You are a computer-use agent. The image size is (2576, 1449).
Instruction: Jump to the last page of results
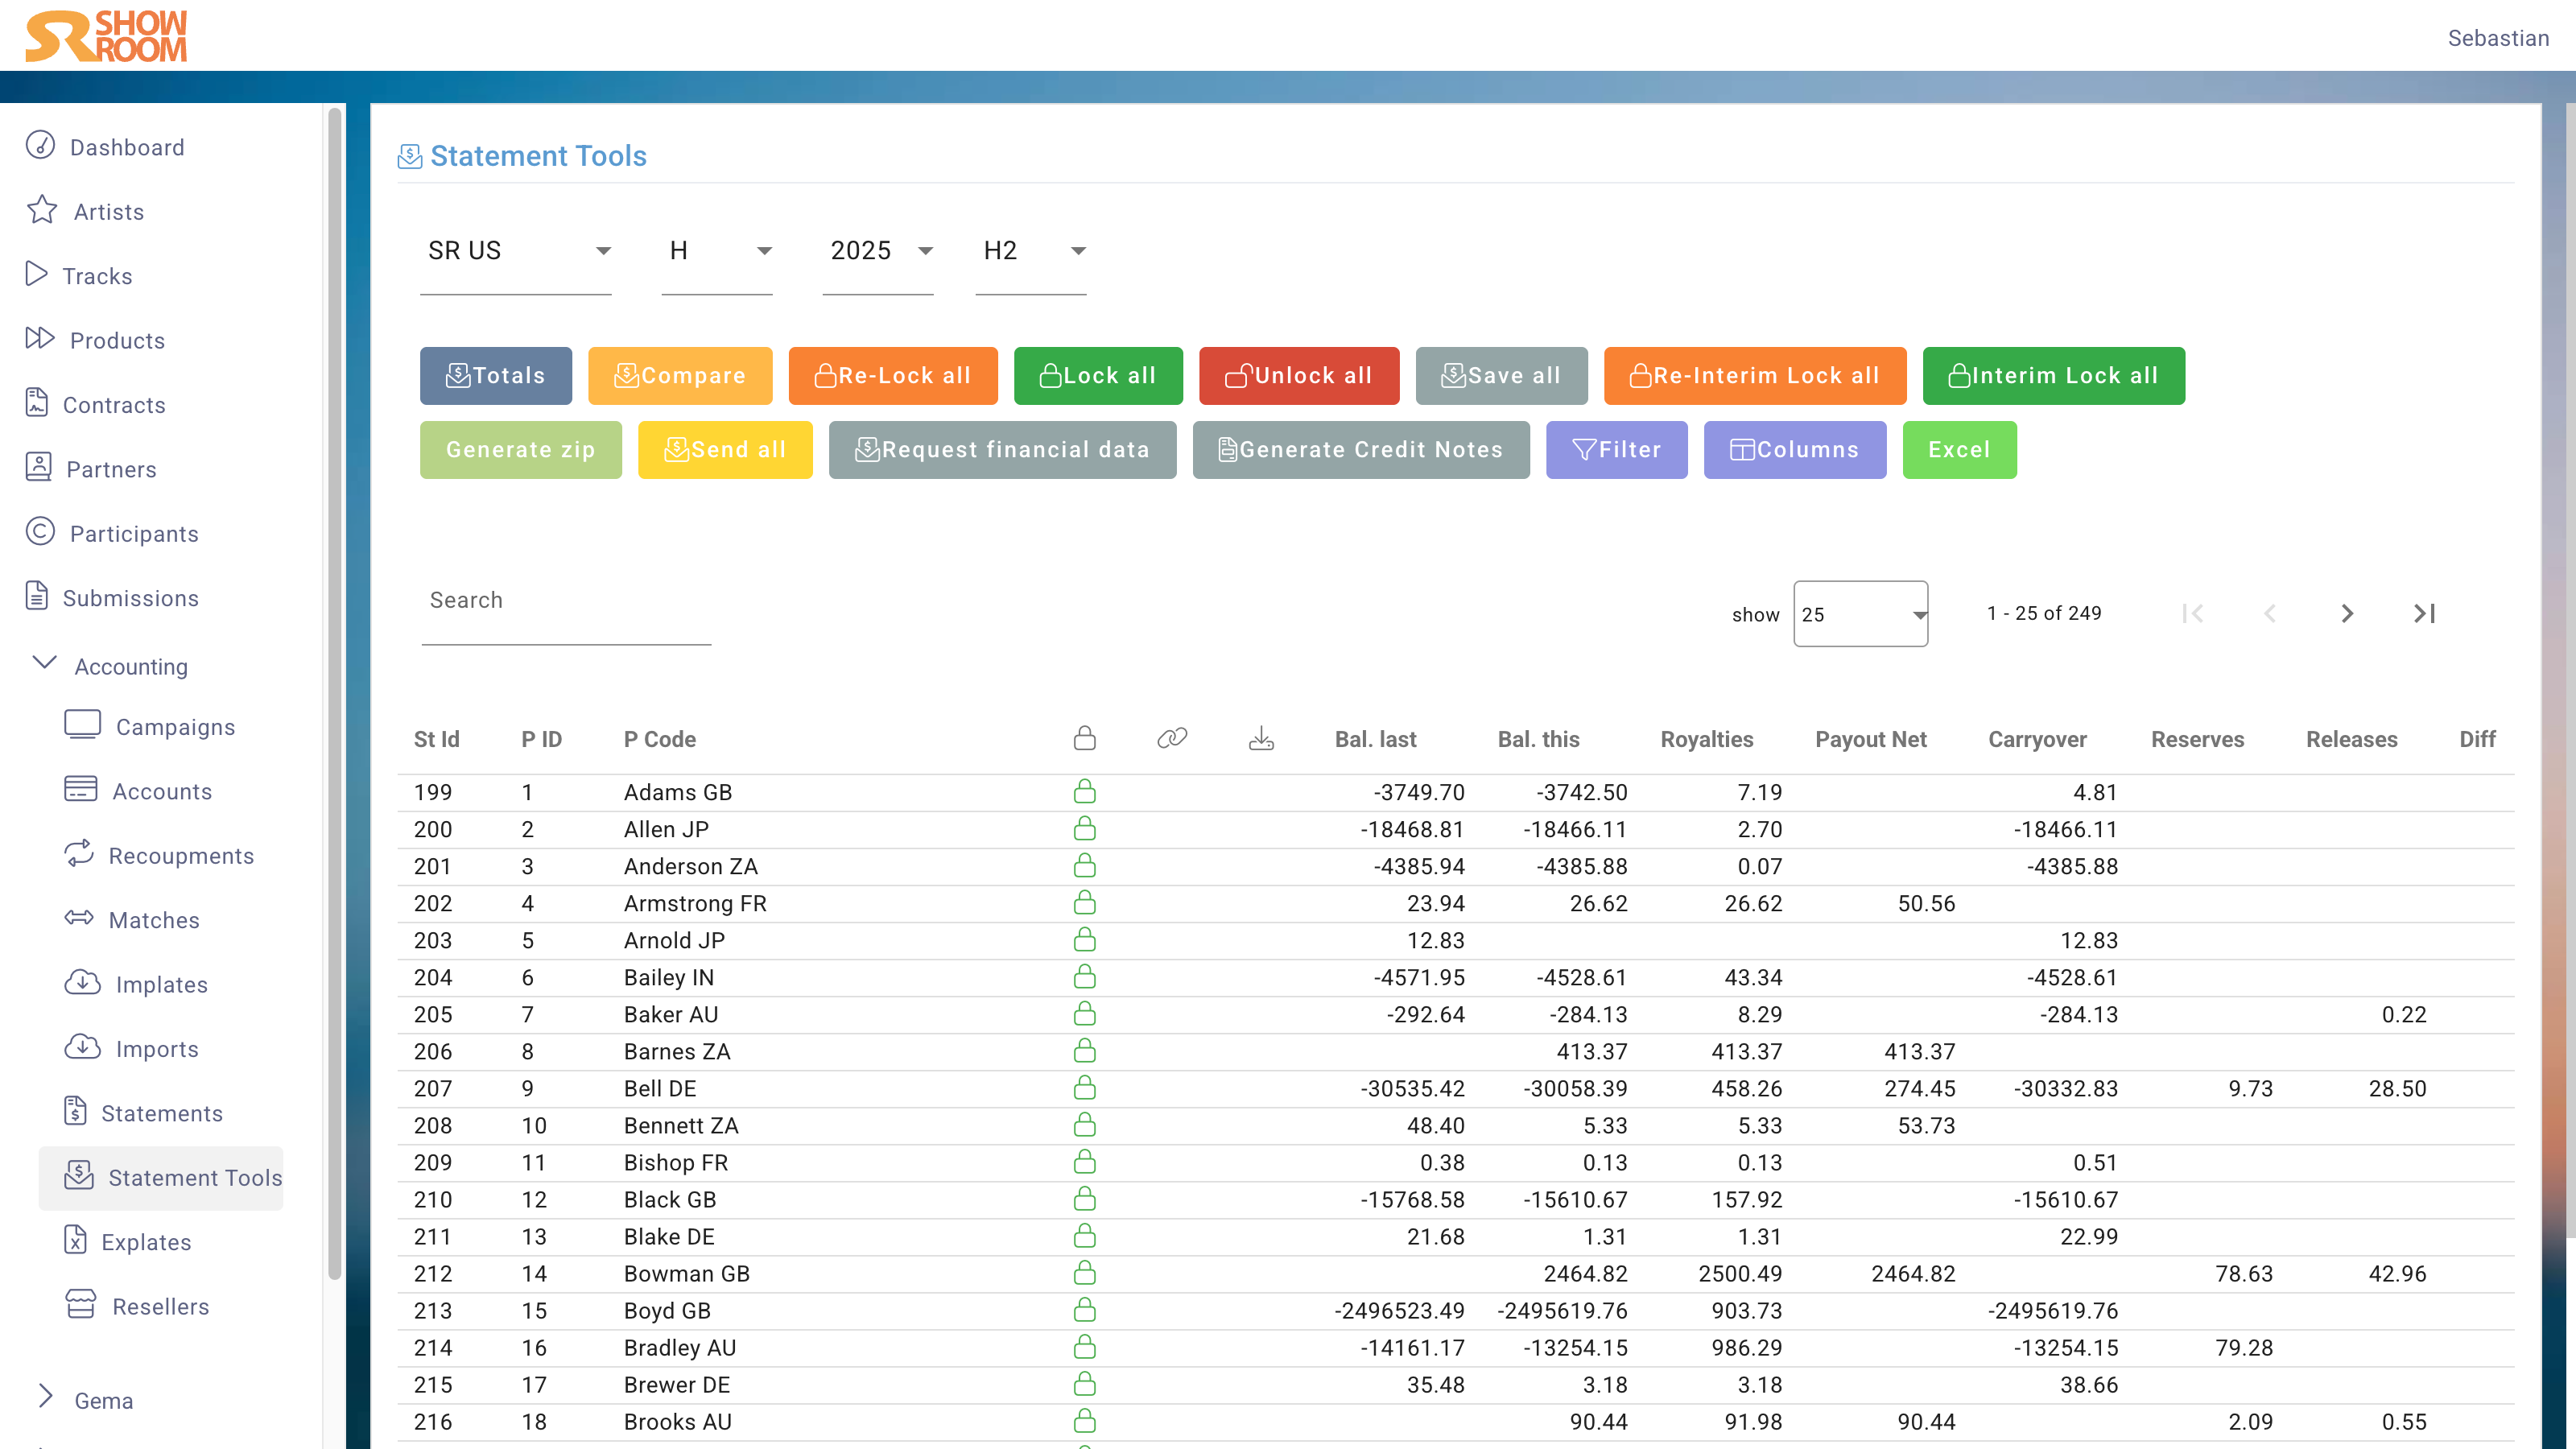click(x=2424, y=613)
